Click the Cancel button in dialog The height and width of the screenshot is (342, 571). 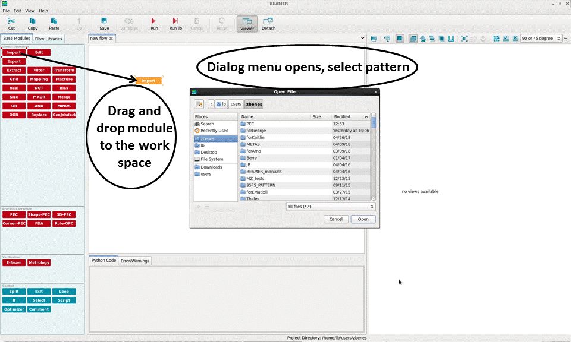[x=336, y=219]
